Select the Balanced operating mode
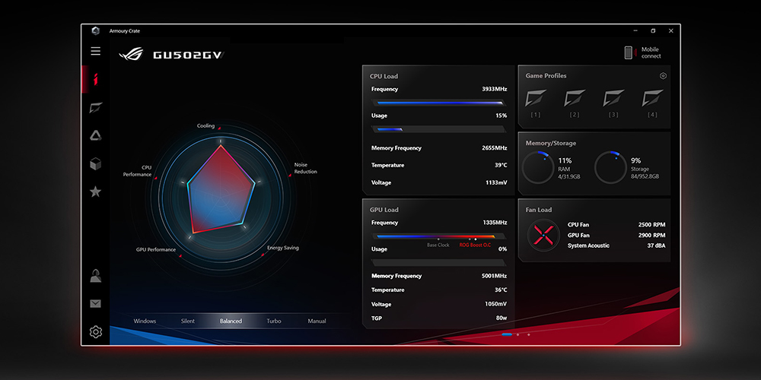Viewport: 761px width, 380px height. (231, 321)
